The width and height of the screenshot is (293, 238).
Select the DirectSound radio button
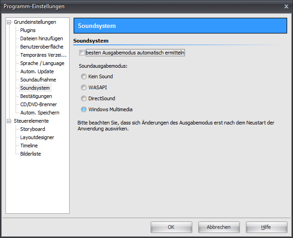(84, 98)
